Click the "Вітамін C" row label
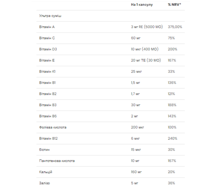This screenshot has width=222, height=185. coord(47,38)
